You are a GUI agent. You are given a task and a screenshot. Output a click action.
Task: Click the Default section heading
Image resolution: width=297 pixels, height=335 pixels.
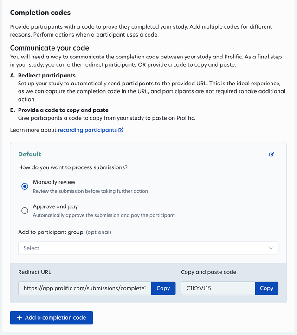pyautogui.click(x=30, y=154)
